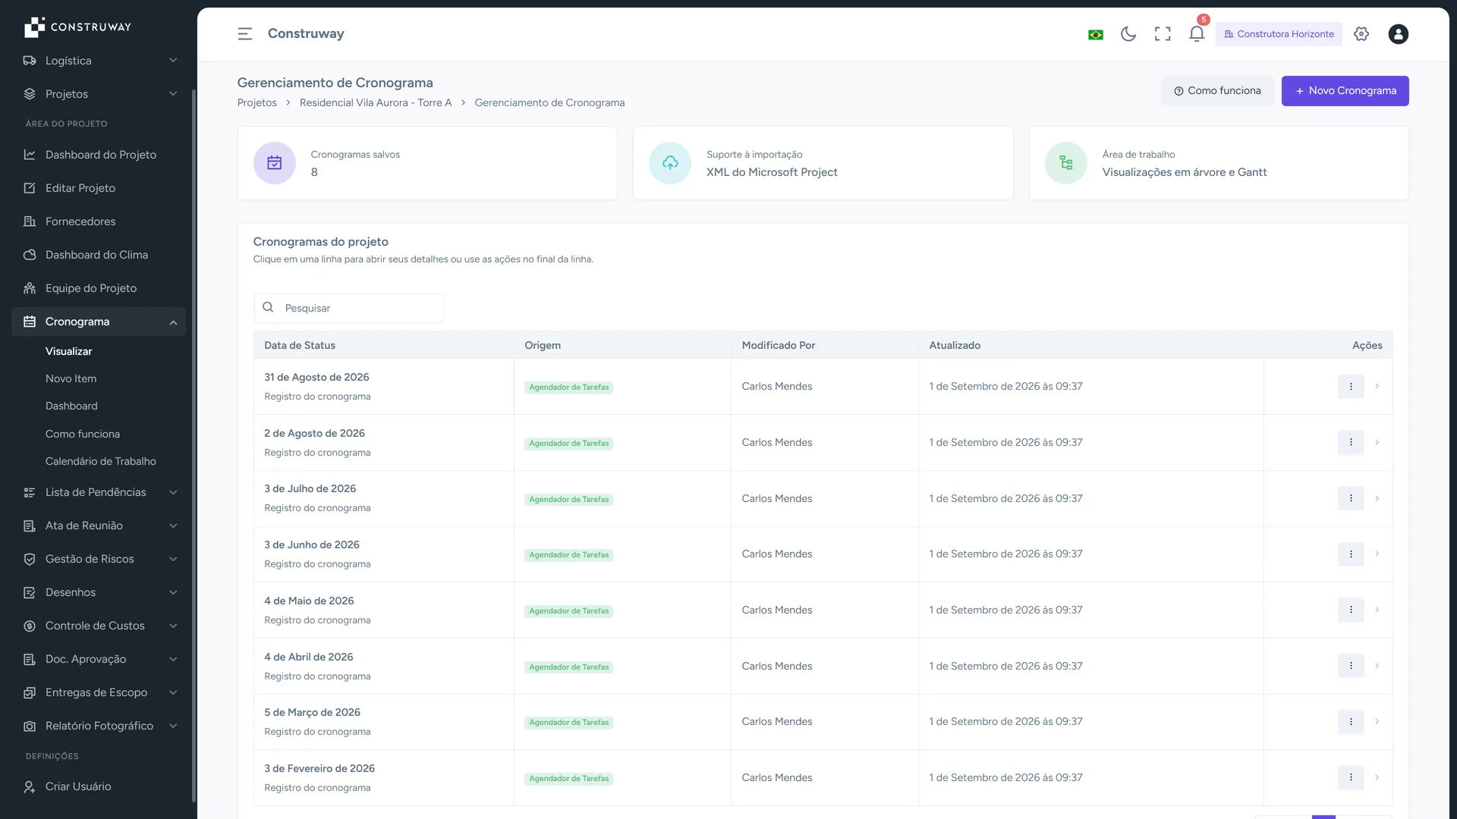Open actions menu for 2 de Agosto row
The height and width of the screenshot is (819, 1457).
click(1351, 442)
